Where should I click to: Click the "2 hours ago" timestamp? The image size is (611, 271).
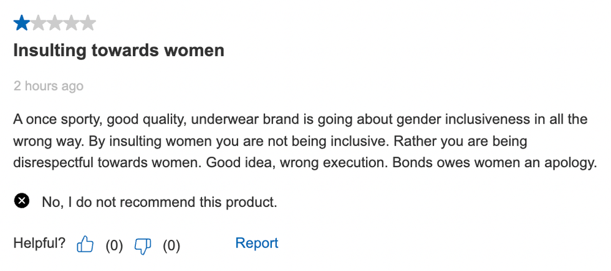(x=48, y=86)
